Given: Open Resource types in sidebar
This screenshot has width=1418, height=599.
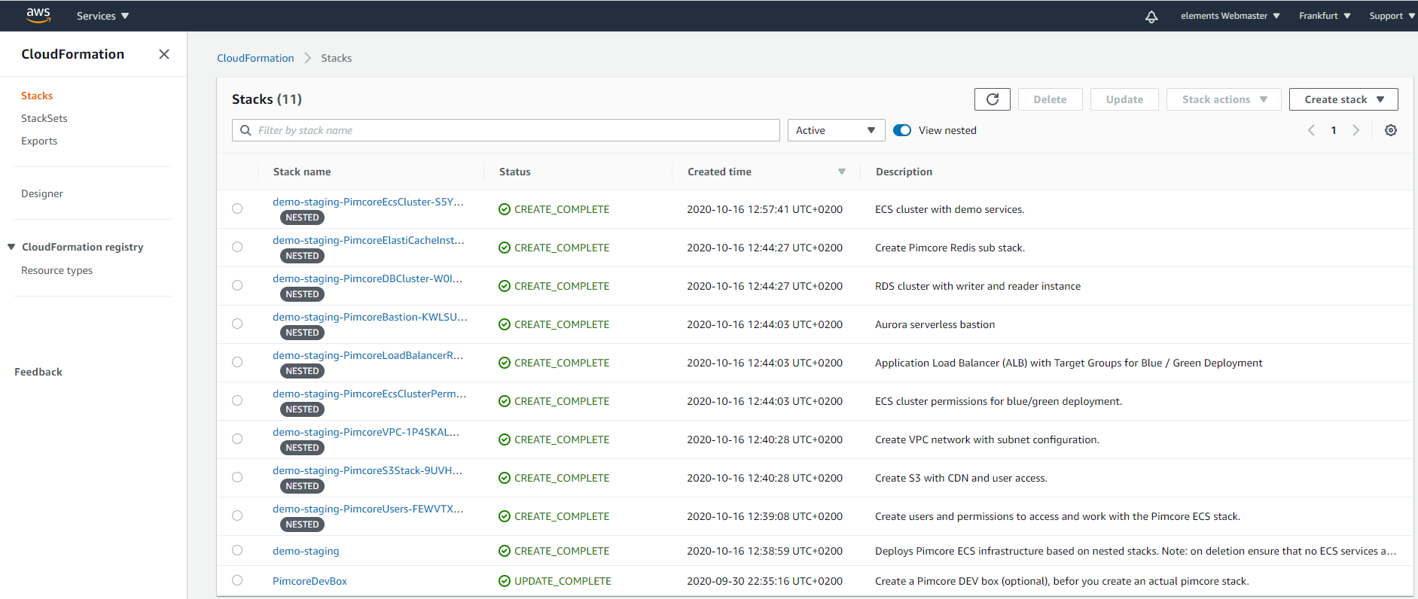Looking at the screenshot, I should point(57,270).
